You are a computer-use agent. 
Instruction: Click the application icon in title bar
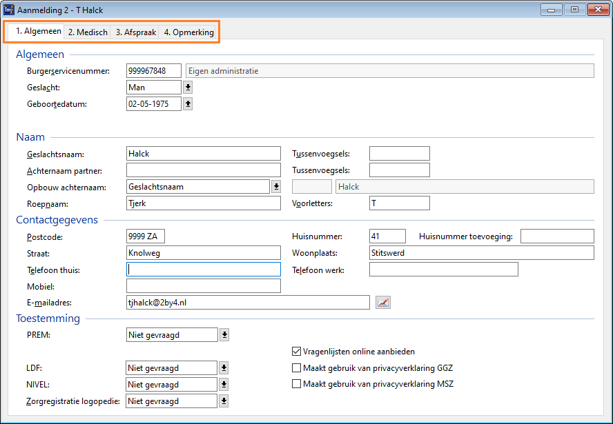(x=9, y=10)
